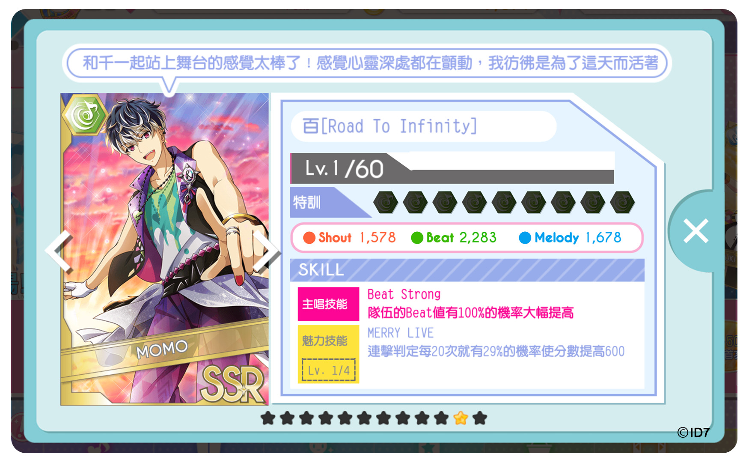This screenshot has width=749, height=460.
Task: Tap the SSR rarity badge on the card
Action: [233, 384]
